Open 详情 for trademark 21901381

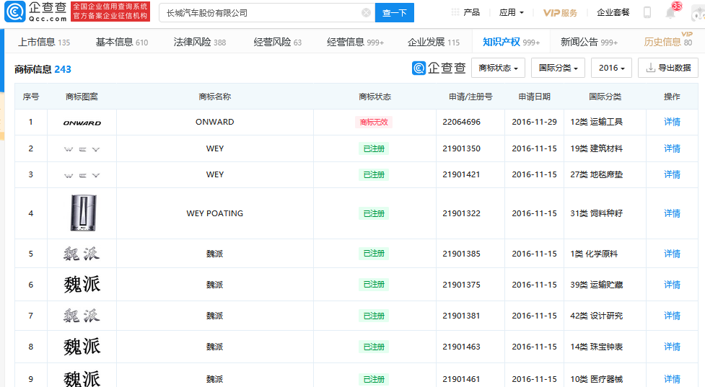tap(673, 316)
